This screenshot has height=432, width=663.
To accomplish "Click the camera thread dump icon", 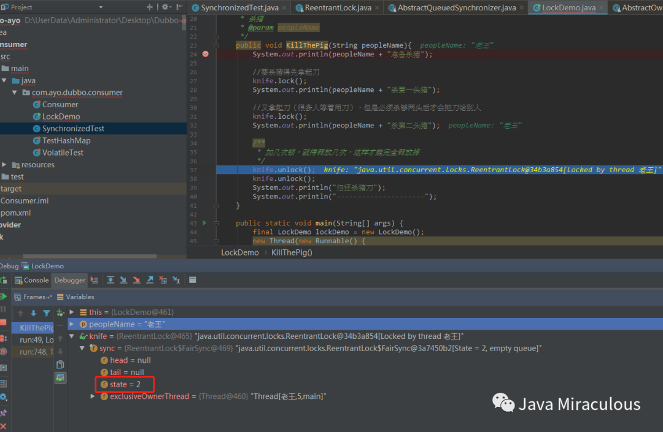I will point(4,368).
